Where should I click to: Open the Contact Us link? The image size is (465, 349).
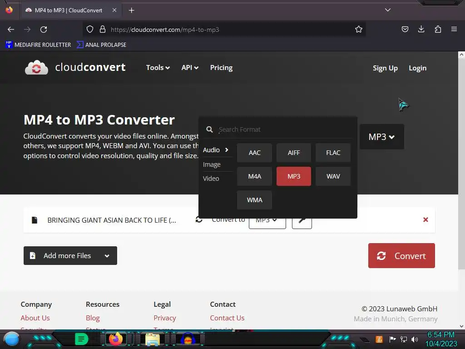pos(227,318)
